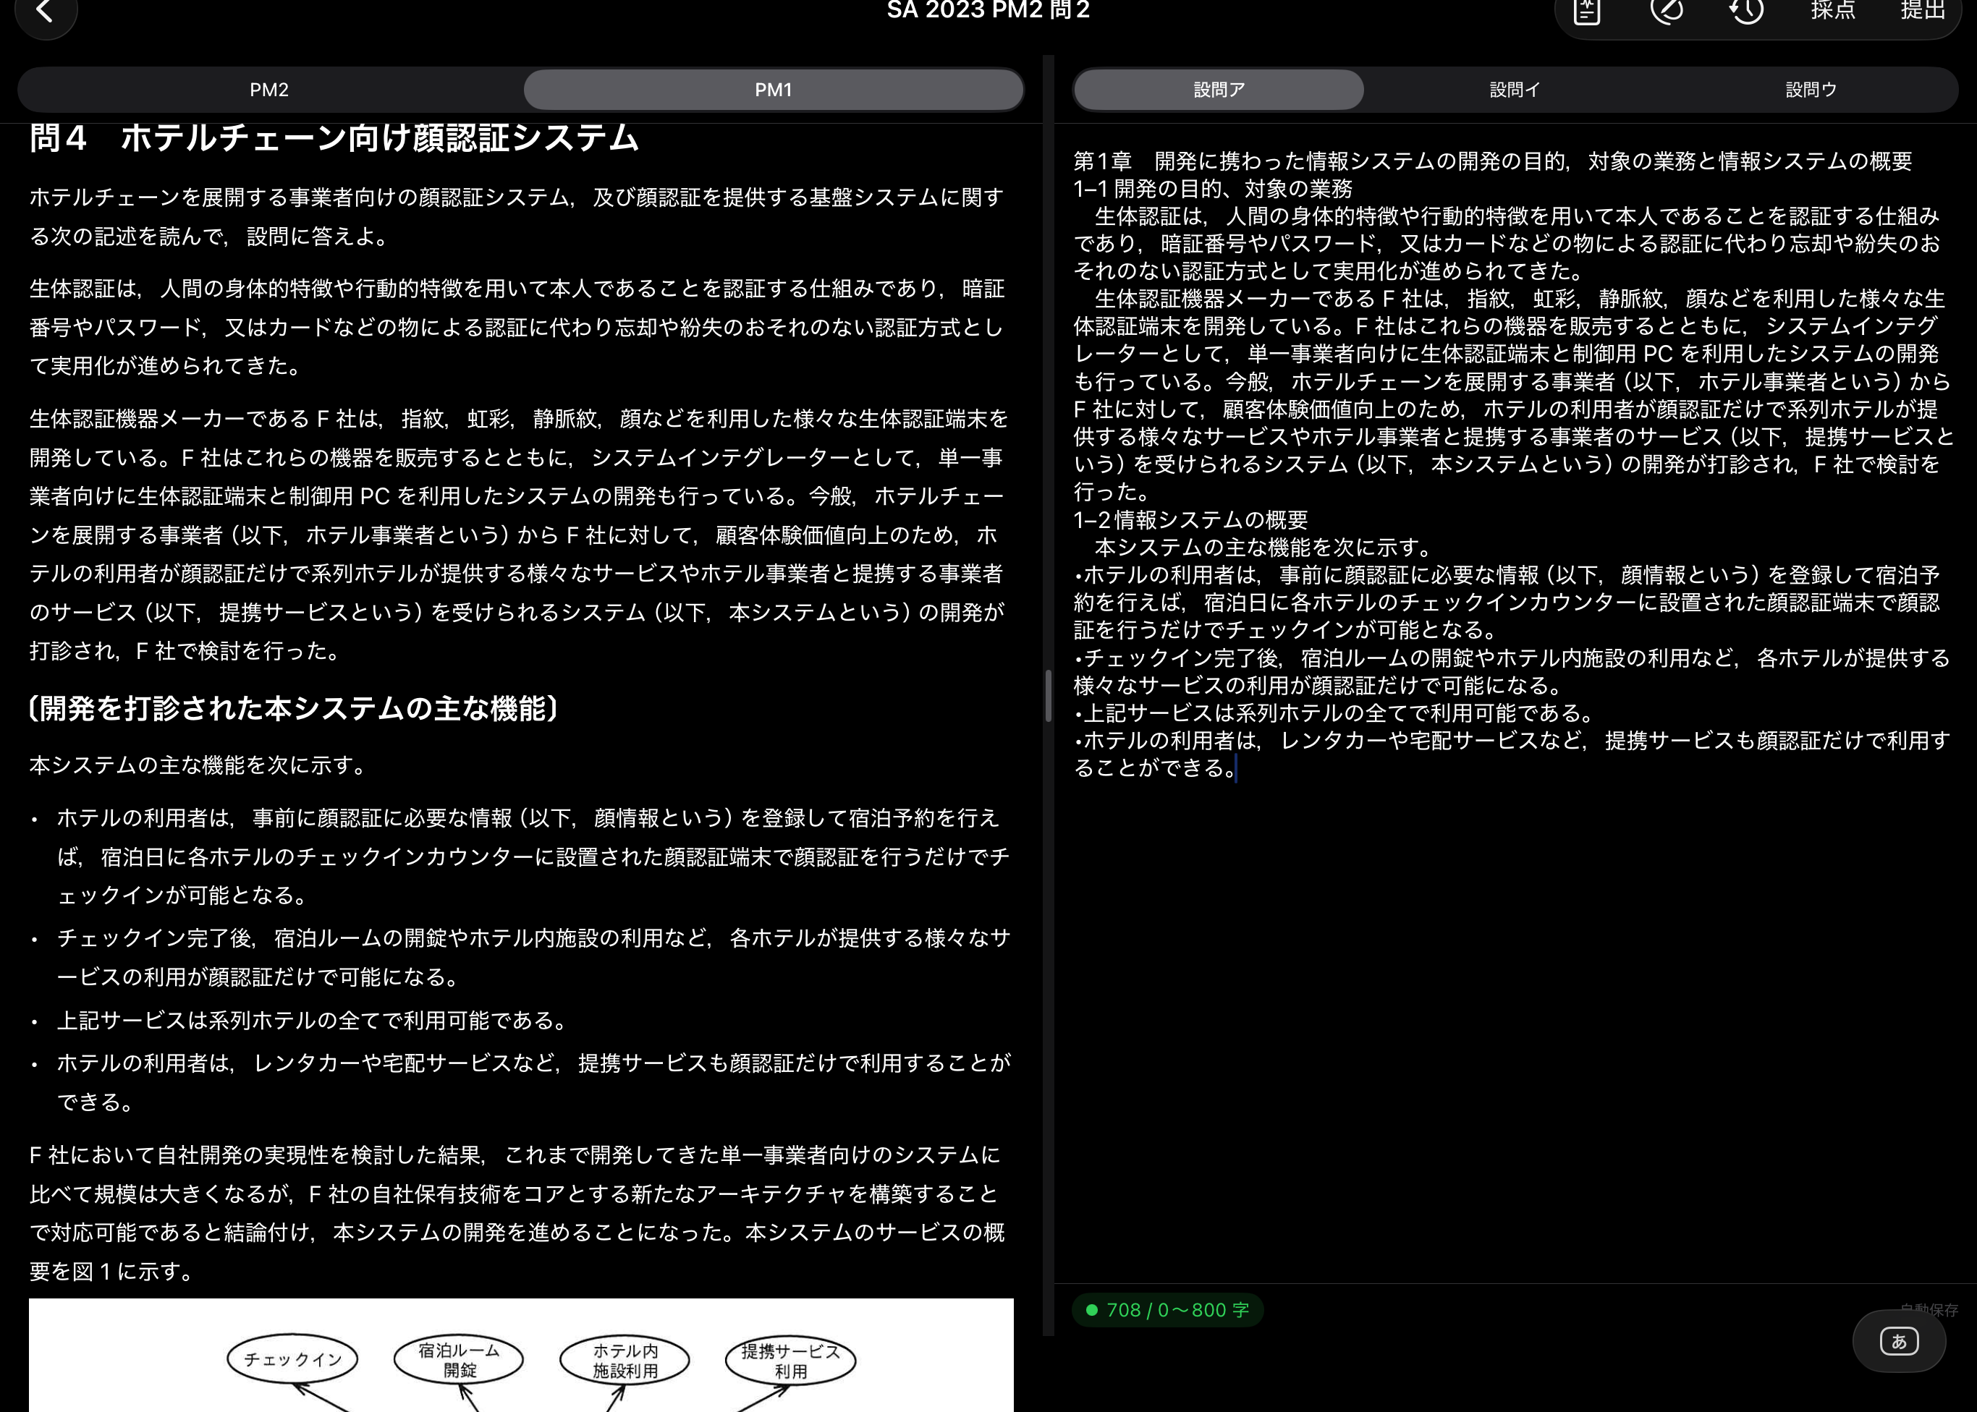Click answer line 1–2 情報システムの概要
The image size is (1977, 1412).
tap(1190, 520)
